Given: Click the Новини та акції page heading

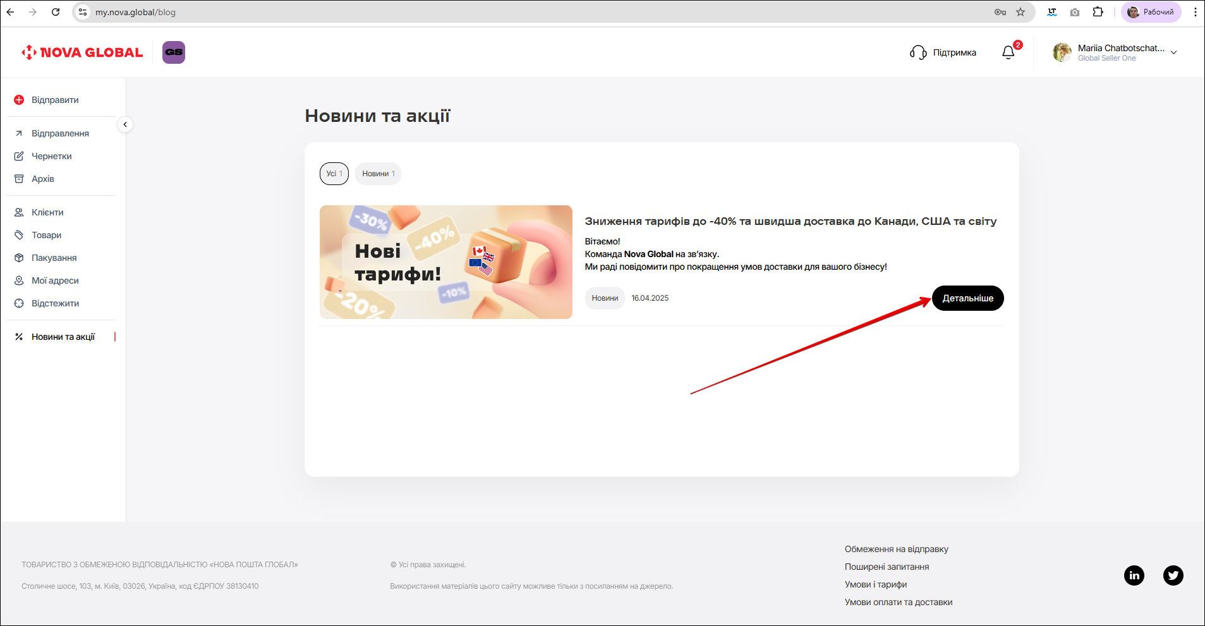Looking at the screenshot, I should [377, 116].
